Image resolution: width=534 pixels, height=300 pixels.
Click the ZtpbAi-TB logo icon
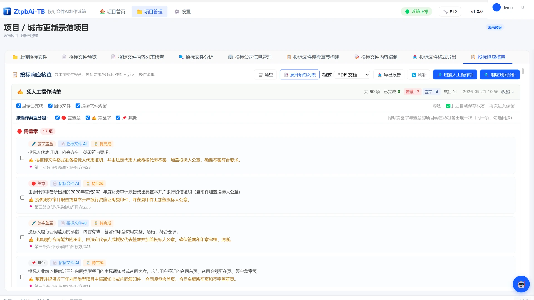[x=7, y=11]
